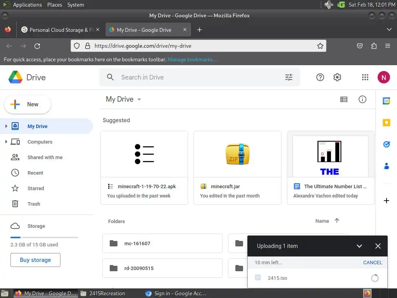397x298 pixels.
Task: Click the search magnifier icon
Action: point(110,77)
